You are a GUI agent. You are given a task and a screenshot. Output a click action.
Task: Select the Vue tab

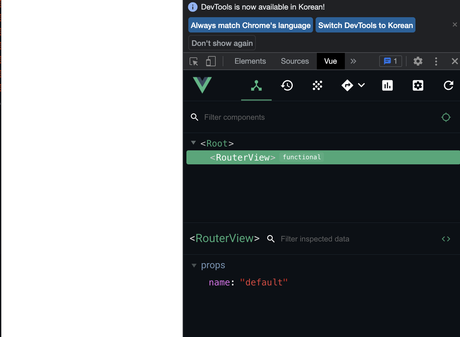(331, 61)
